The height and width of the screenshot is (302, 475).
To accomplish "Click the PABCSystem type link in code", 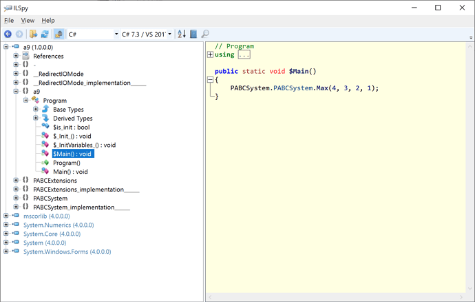I will [x=293, y=88].
